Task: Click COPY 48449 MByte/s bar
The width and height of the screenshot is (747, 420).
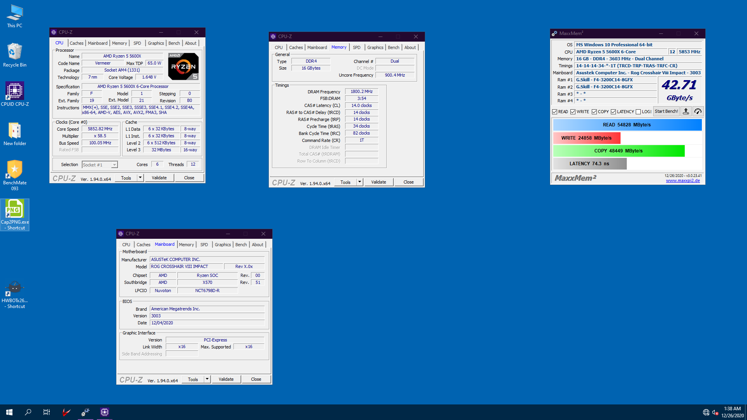Action: pyautogui.click(x=619, y=151)
